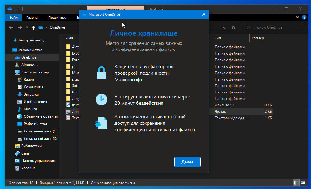
Task: Select the IPTV M3U file icon
Action: 68,105
